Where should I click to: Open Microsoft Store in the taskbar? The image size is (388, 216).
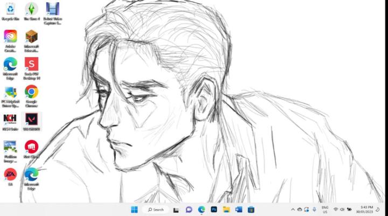251,210
